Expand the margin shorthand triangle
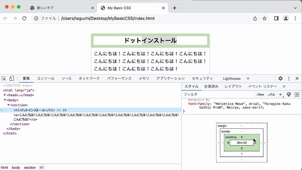 coord(204,100)
